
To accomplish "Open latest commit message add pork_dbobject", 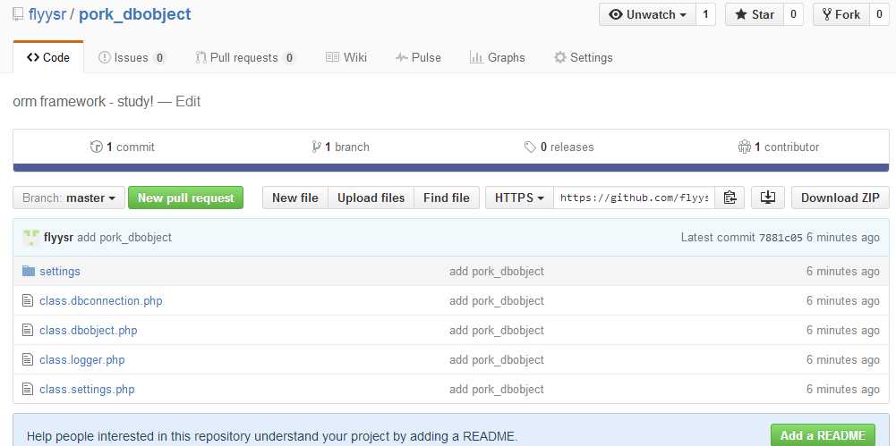I will pyautogui.click(x=124, y=237).
